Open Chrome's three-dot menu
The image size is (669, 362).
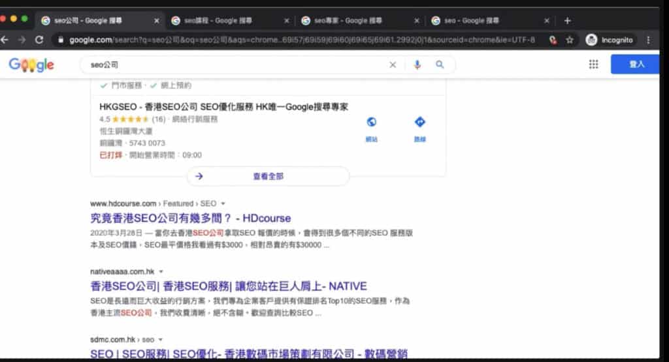[x=649, y=40]
